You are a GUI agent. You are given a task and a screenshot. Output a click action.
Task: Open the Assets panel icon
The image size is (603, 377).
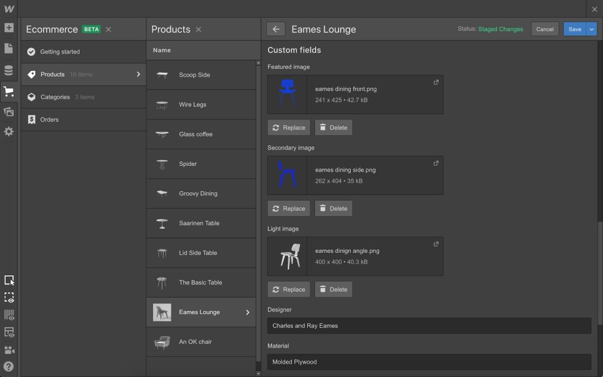coord(9,112)
